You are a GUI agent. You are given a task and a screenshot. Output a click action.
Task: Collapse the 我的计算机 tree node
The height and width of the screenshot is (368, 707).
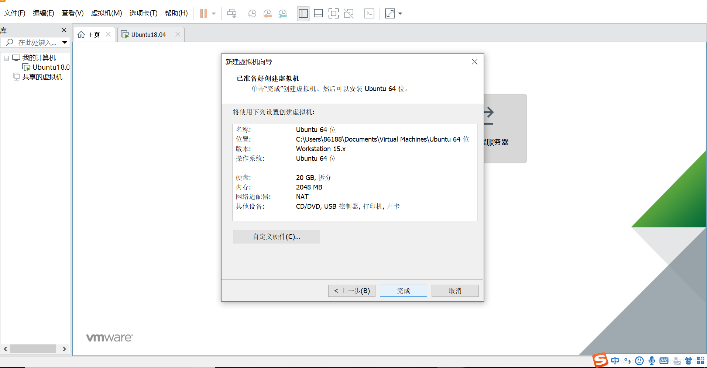[6, 58]
